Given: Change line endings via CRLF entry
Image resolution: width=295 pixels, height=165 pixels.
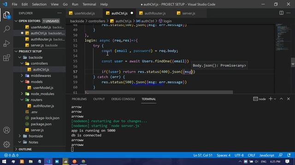Looking at the screenshot, I should 251,155.
